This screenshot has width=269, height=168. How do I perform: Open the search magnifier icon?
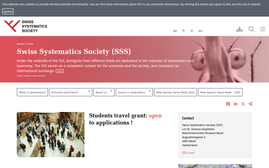252,29
